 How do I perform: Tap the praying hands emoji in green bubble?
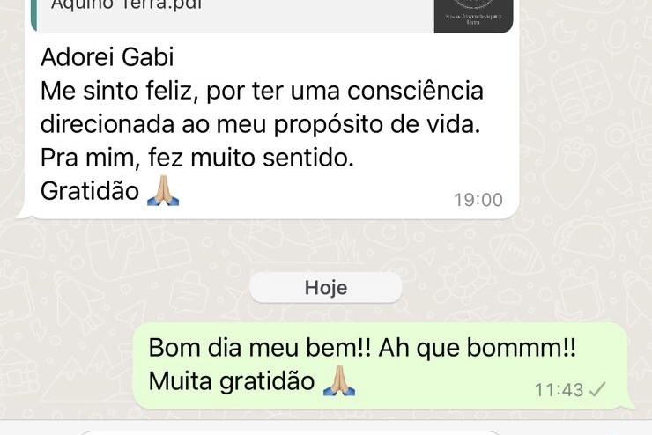[x=339, y=380]
